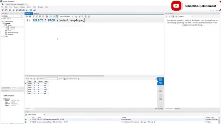
Task: Expand the test schema
Action: (x=2, y=36)
